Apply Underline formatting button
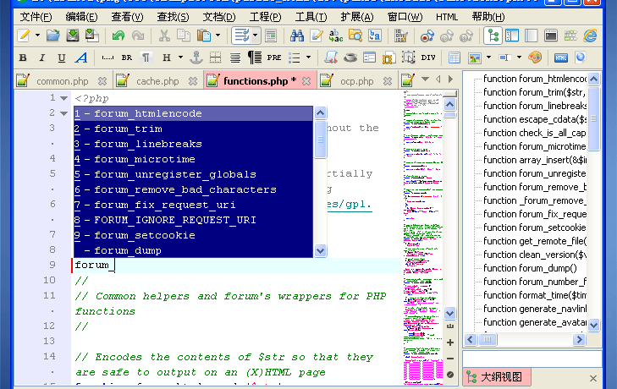The height and width of the screenshot is (389, 617). (62, 58)
